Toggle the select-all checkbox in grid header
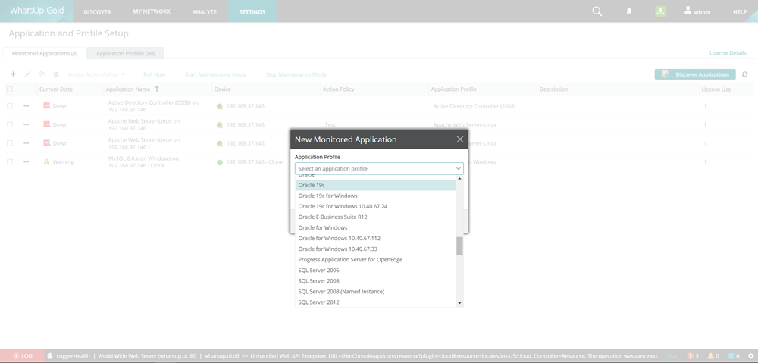 click(x=10, y=89)
